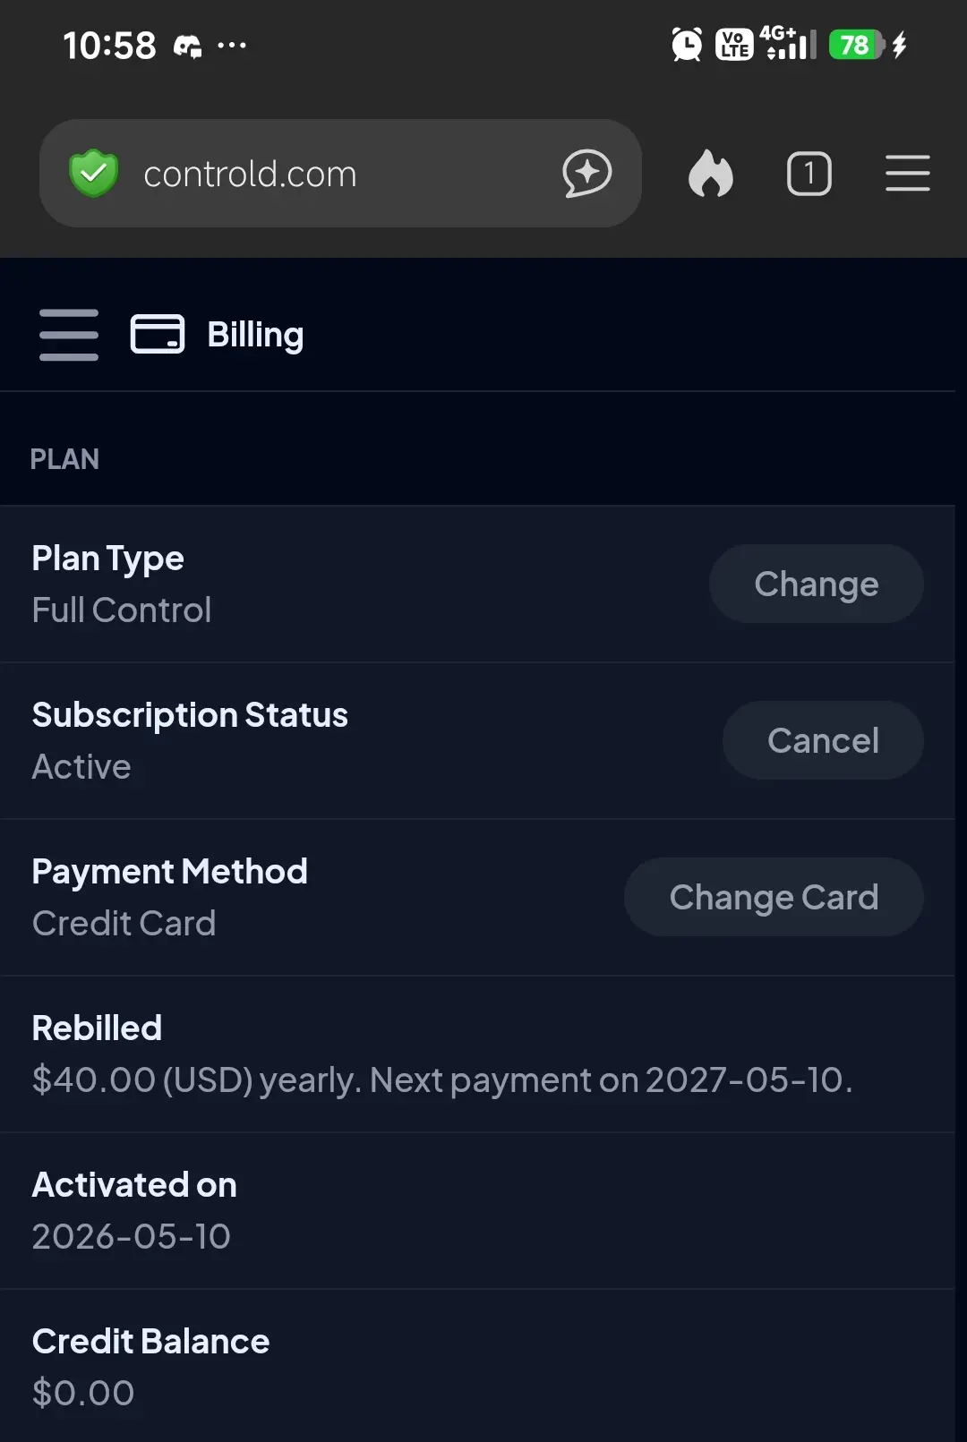The image size is (967, 1442).
Task: Tap the alarm clock status icon
Action: point(687,45)
